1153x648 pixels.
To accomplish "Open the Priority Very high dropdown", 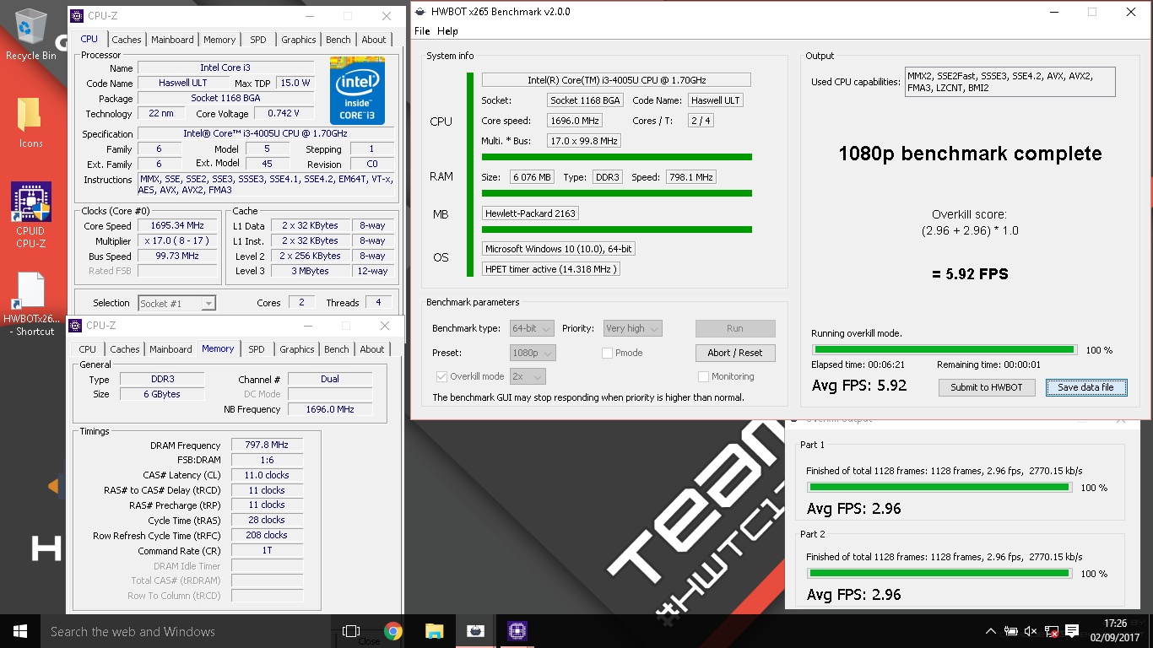I will tap(632, 328).
